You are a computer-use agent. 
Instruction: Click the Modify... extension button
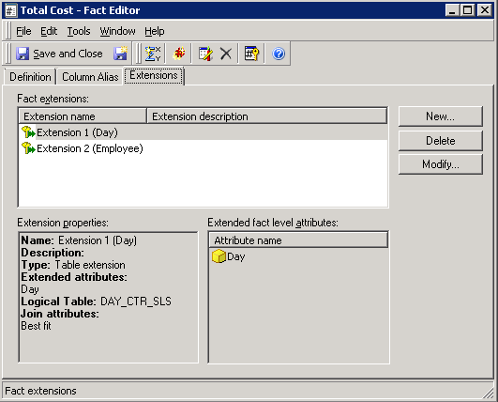440,164
